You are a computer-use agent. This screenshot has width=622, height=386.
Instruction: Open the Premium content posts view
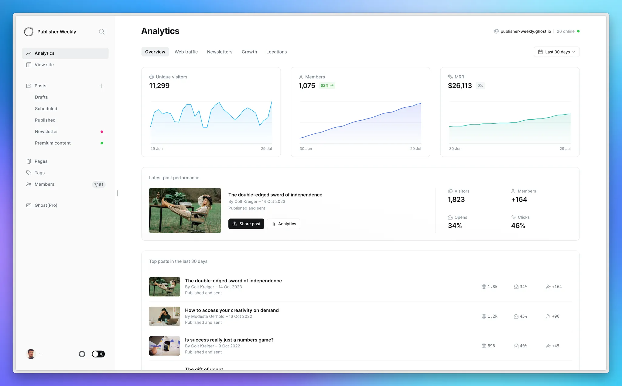click(x=53, y=143)
